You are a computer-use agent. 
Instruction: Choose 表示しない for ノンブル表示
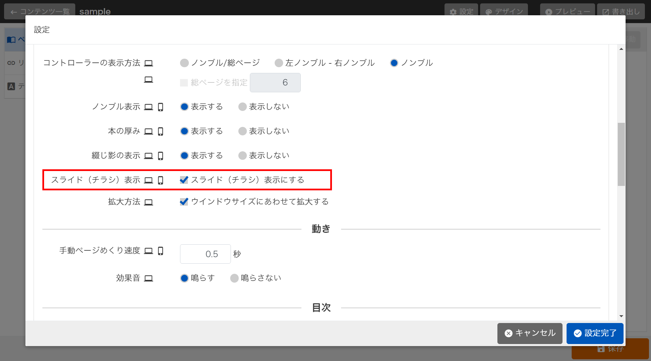242,107
